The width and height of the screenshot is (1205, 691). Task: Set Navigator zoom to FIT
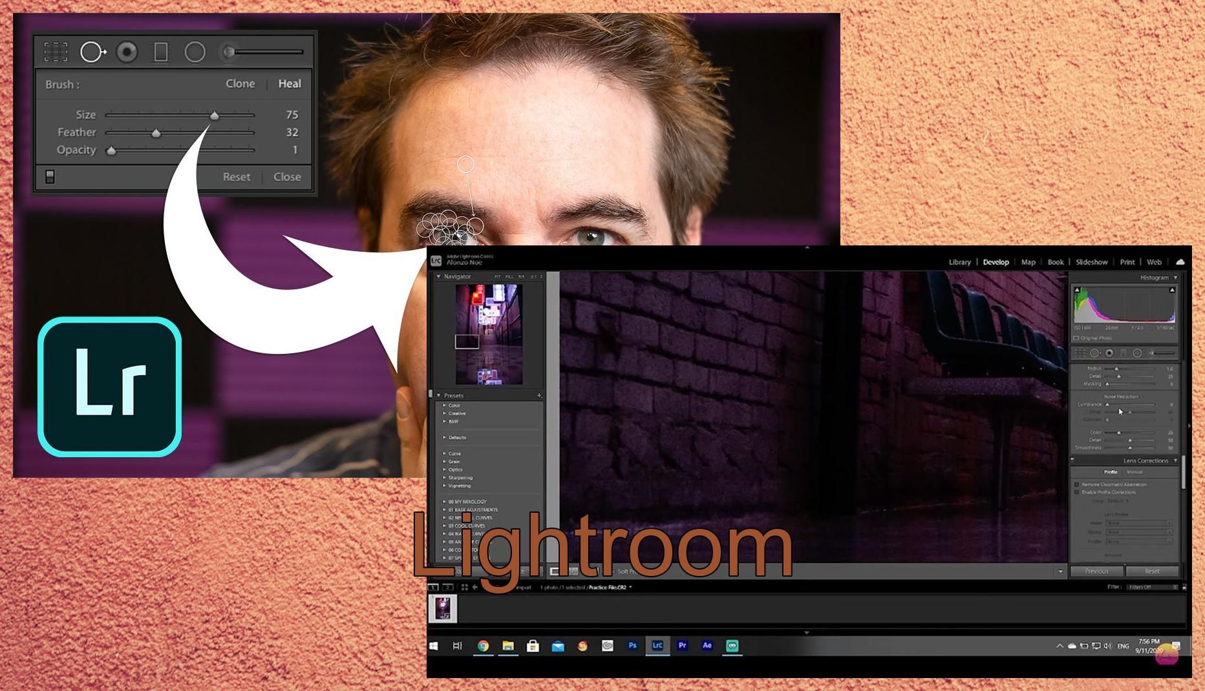[x=498, y=276]
